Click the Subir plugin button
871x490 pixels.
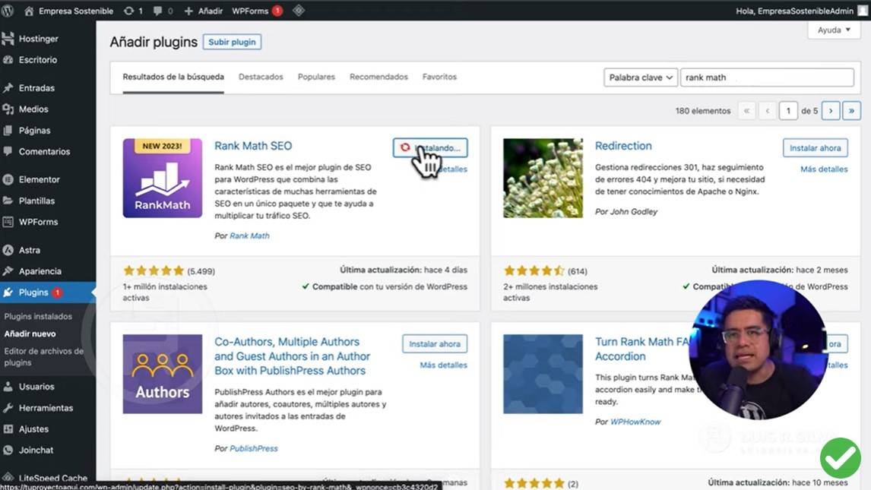(x=233, y=42)
